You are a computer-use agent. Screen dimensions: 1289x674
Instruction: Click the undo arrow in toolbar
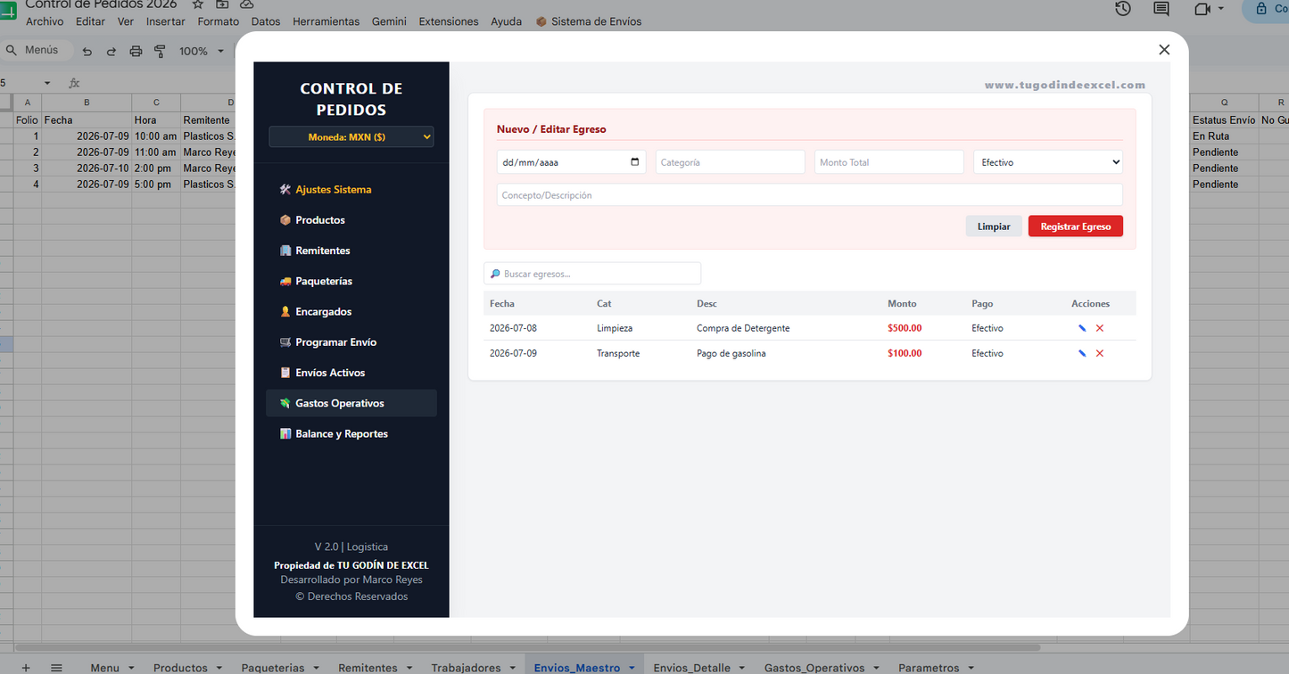(x=87, y=51)
